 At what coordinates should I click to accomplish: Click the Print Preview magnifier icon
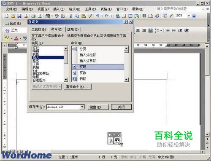(x=40, y=16)
